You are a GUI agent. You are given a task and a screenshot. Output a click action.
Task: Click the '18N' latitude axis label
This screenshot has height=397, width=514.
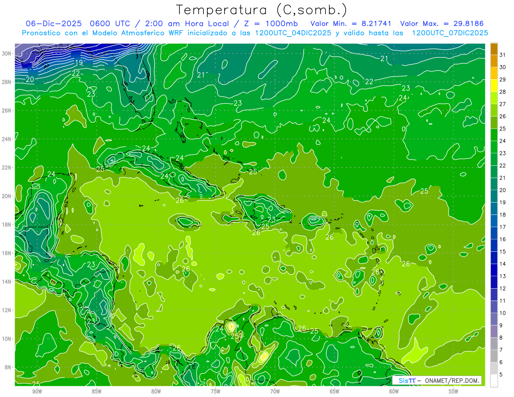coord(7,225)
